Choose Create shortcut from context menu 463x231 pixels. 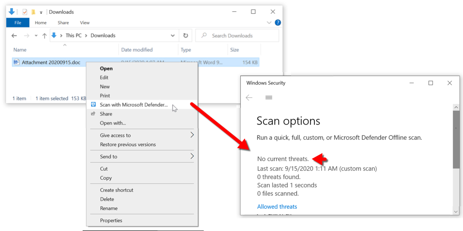tap(142, 190)
